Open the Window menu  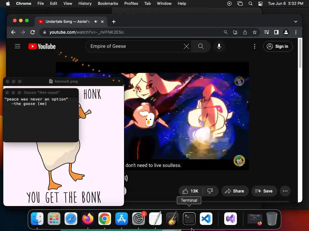pyautogui.click(x=164, y=4)
